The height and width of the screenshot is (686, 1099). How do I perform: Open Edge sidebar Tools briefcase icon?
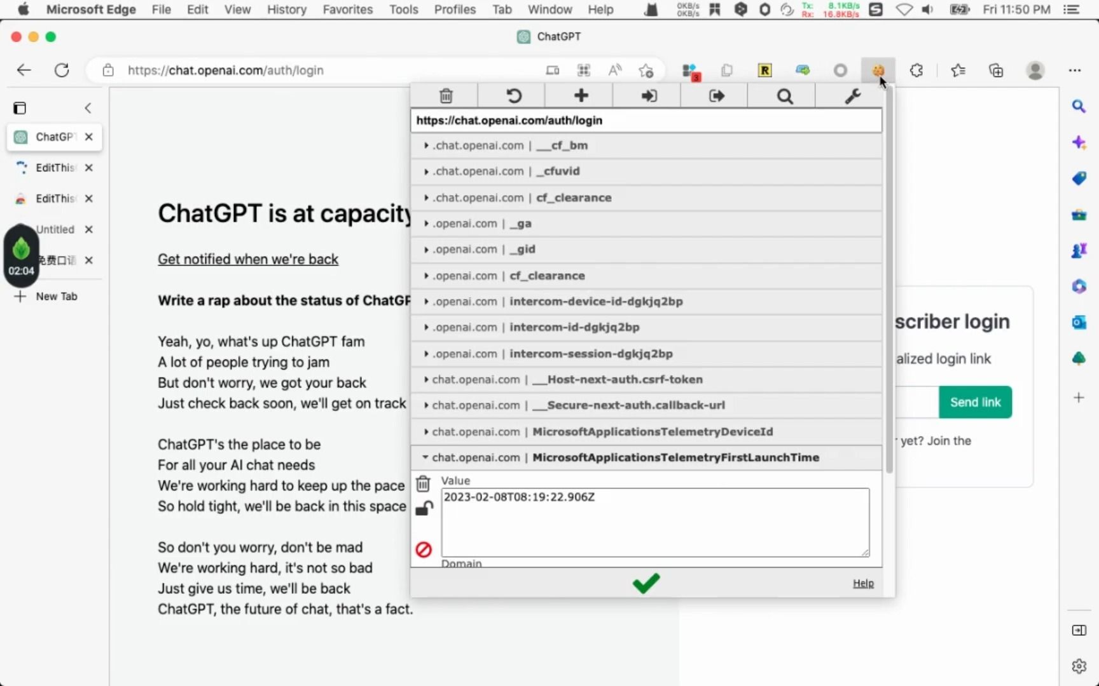(1079, 215)
